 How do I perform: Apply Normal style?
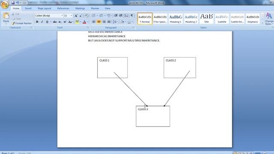pyautogui.click(x=145, y=18)
